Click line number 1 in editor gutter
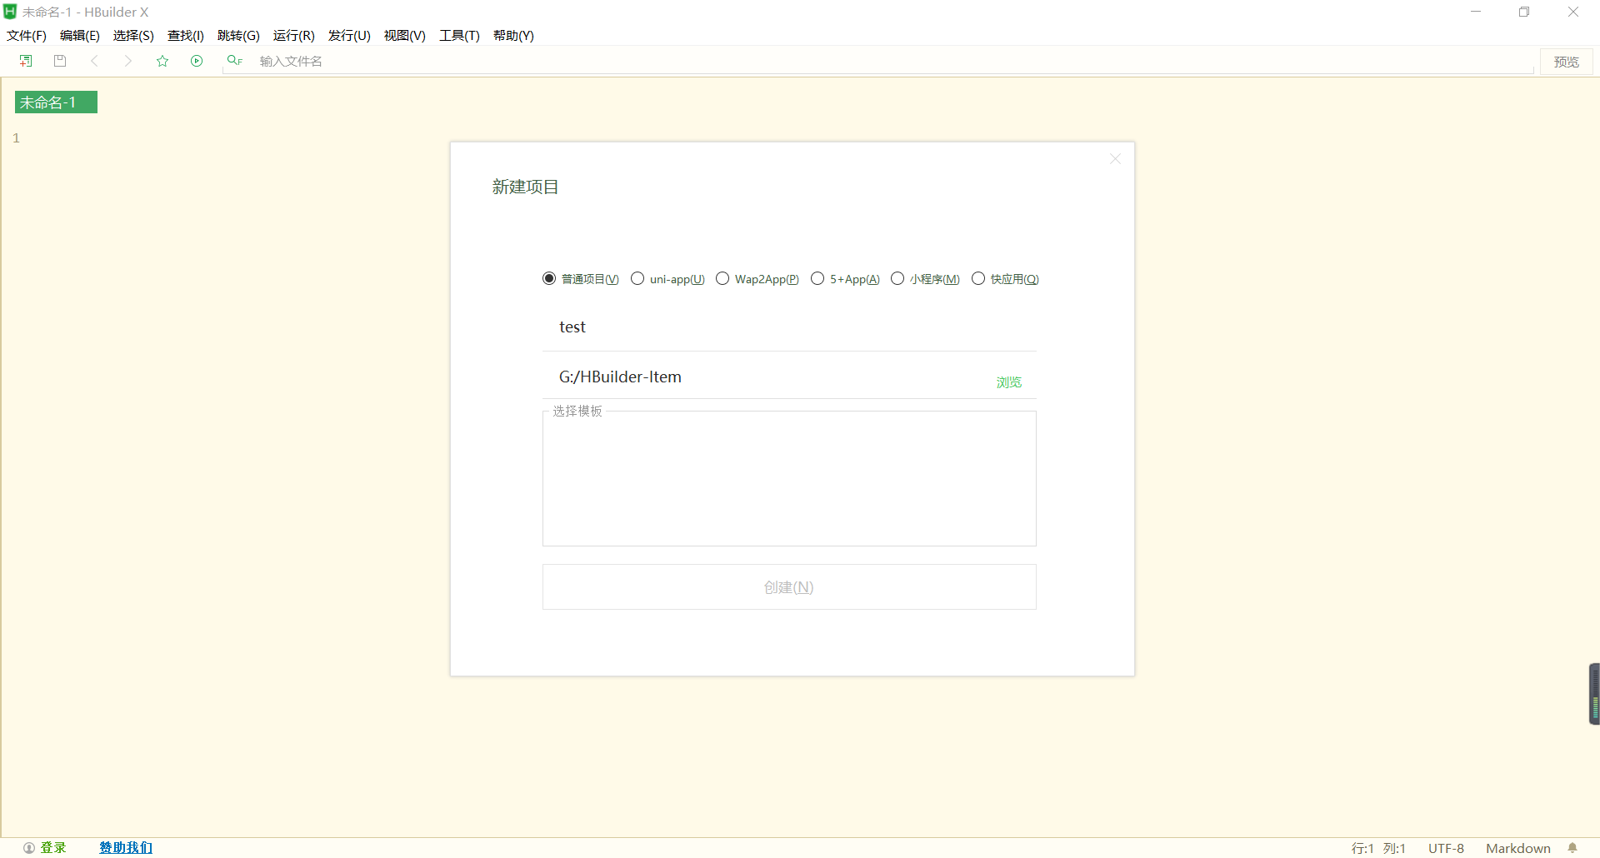The image size is (1600, 858). (16, 138)
